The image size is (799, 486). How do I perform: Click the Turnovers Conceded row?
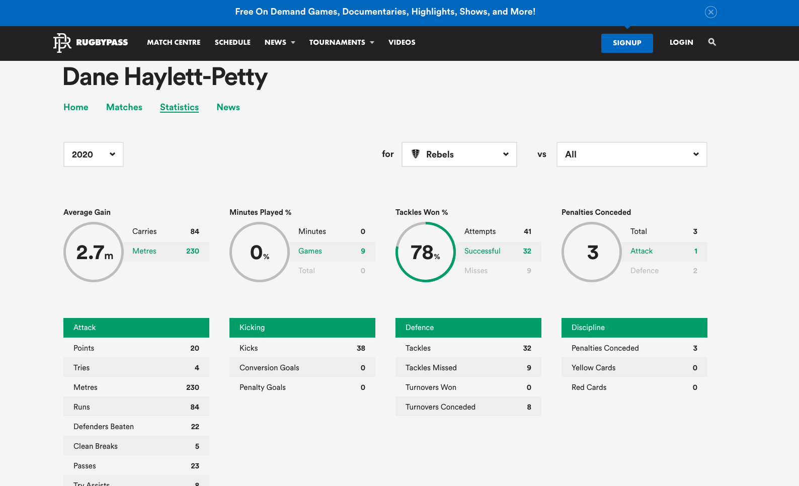coord(468,407)
